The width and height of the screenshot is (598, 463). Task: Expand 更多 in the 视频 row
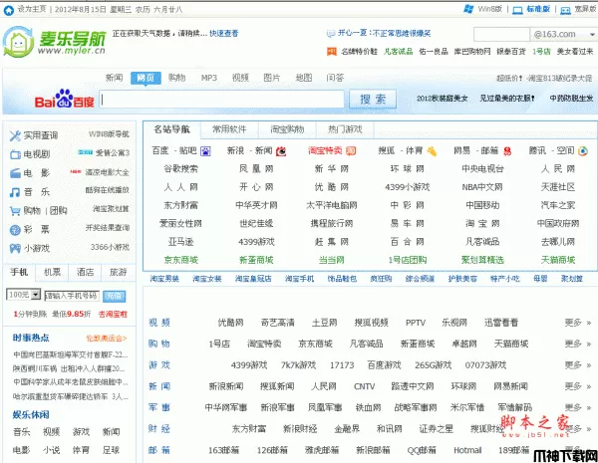click(x=578, y=323)
